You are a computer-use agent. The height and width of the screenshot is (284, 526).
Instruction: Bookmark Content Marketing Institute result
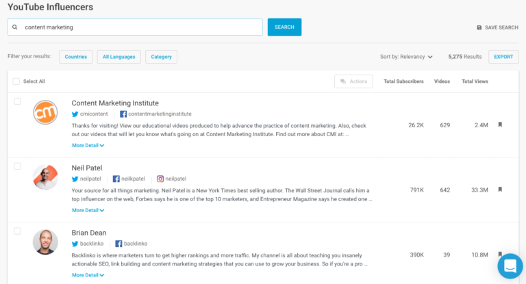click(500, 125)
